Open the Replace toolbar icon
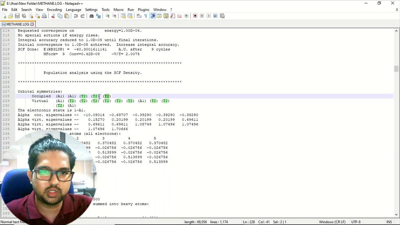 (x=98, y=16)
